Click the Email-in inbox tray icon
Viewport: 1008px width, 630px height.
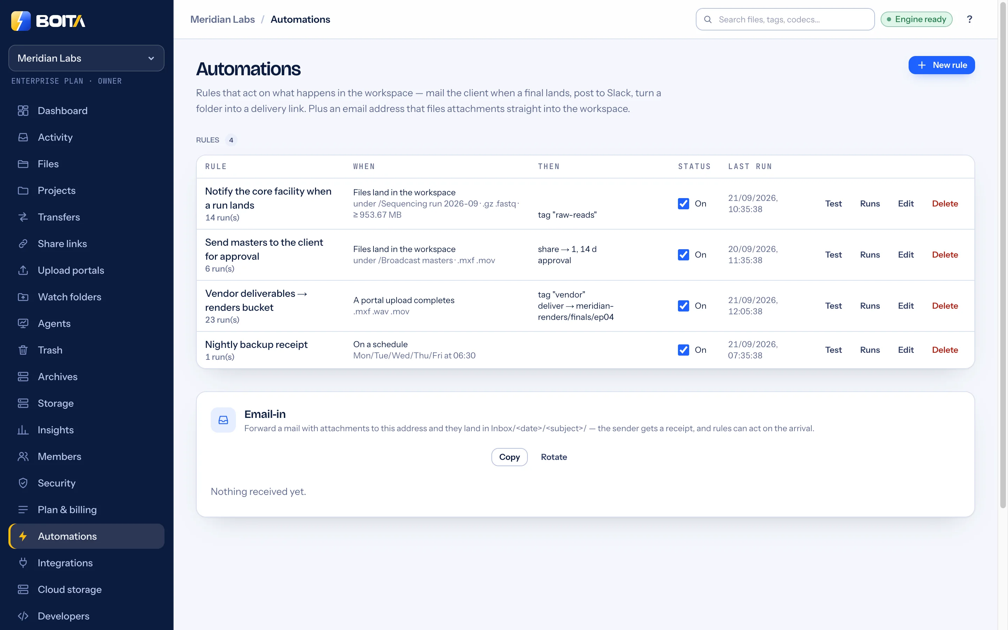223,420
